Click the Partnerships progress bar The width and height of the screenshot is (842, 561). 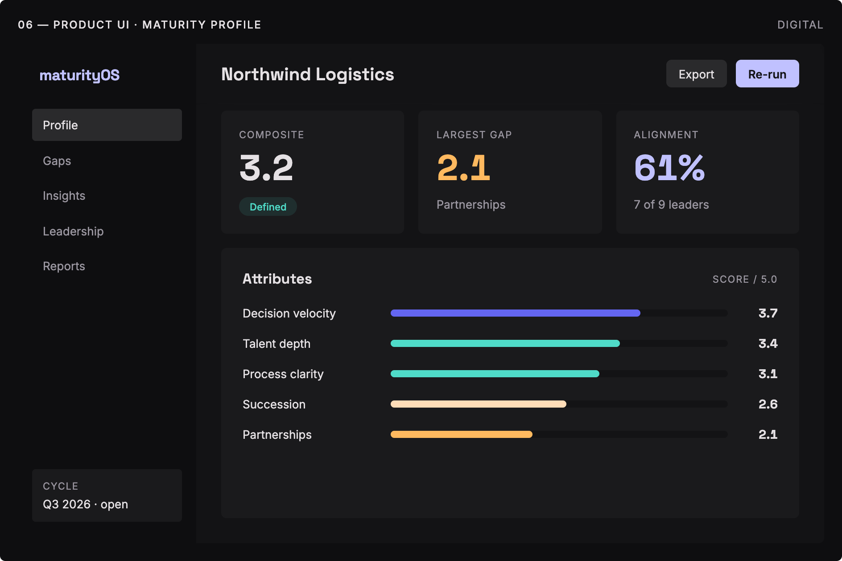[559, 434]
